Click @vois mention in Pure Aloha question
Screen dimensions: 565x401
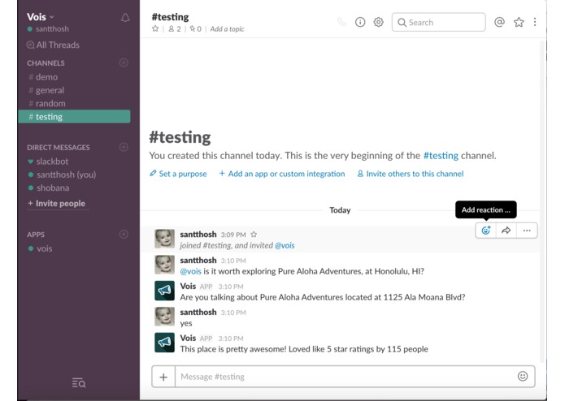tap(190, 271)
